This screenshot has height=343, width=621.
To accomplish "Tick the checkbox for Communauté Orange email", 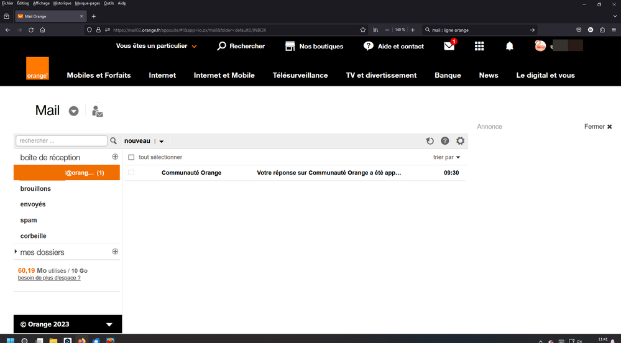I will point(131,173).
